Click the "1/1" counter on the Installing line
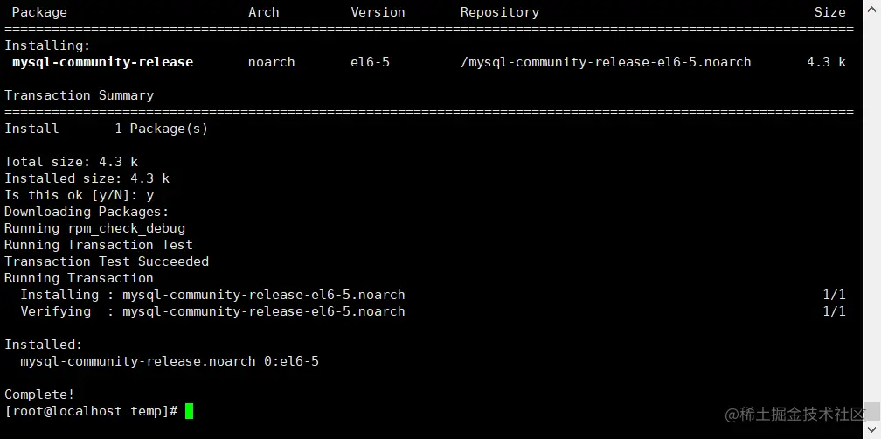Screen dimensions: 881x439 (834, 295)
